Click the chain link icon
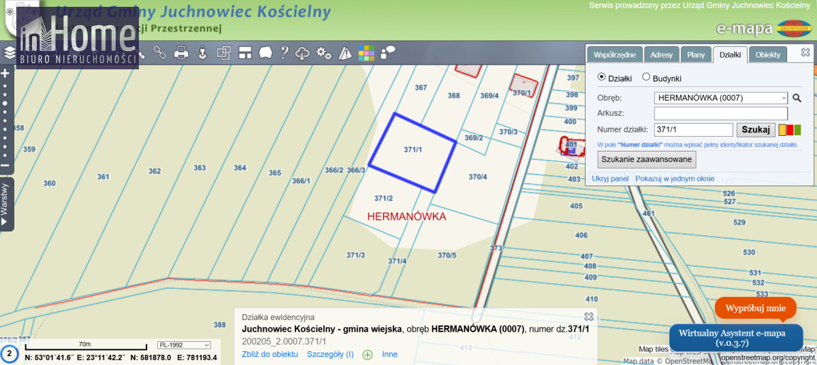The image size is (817, 365). (160, 53)
